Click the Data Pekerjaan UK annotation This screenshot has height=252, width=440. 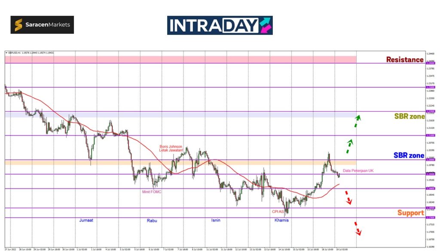click(358, 171)
